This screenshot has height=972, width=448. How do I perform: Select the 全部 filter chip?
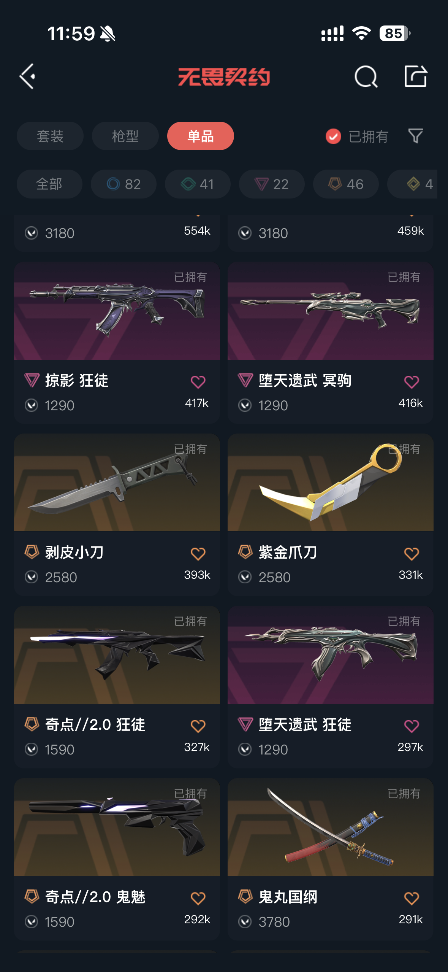click(49, 184)
